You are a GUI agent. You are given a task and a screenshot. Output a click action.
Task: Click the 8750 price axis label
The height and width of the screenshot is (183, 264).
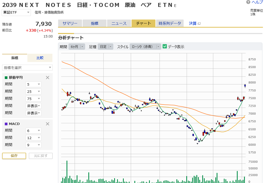coord(252,59)
